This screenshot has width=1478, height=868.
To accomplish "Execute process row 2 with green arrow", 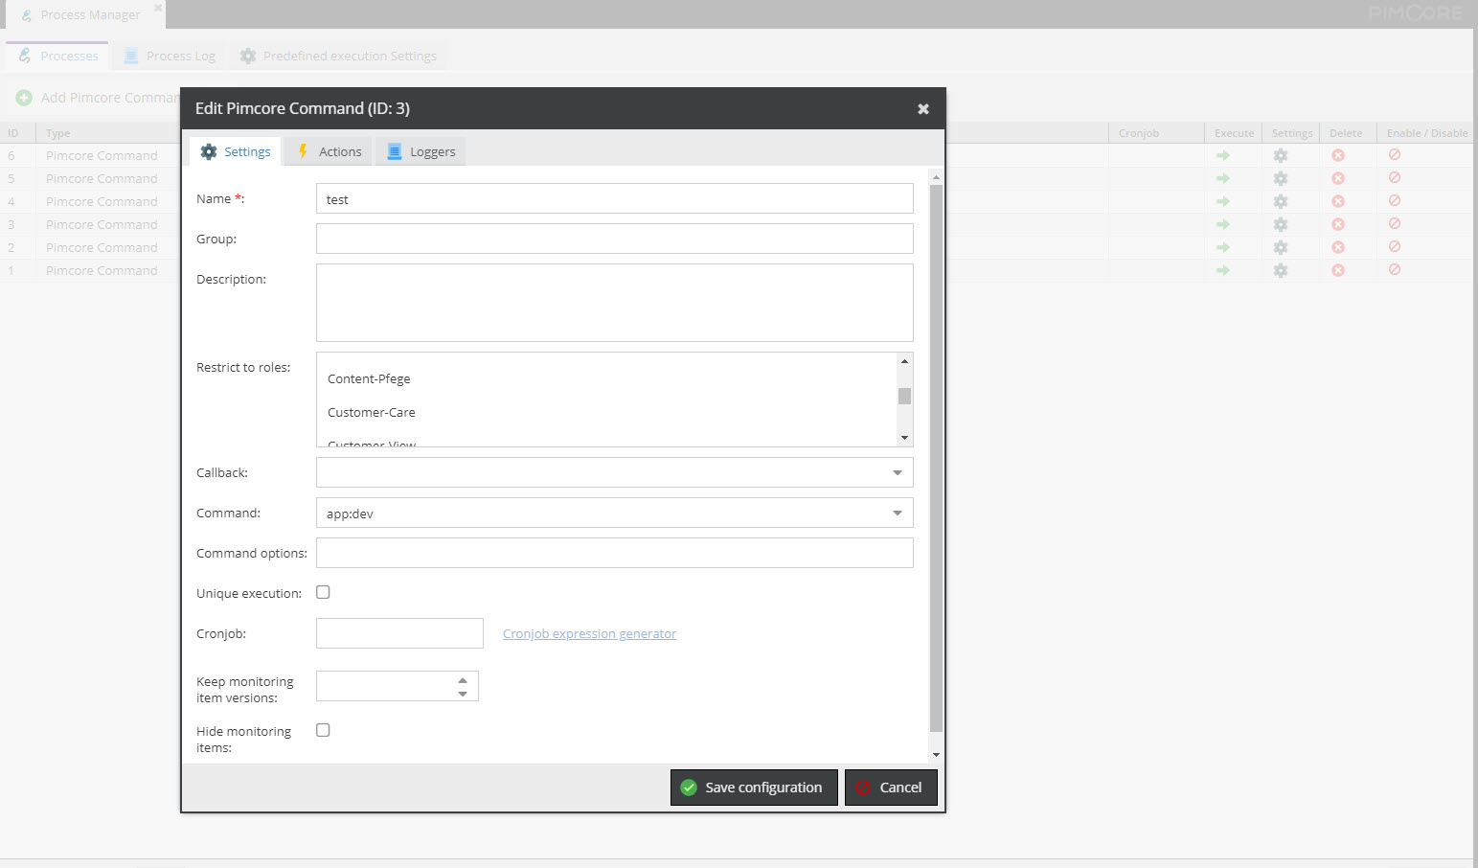I will point(1223,247).
